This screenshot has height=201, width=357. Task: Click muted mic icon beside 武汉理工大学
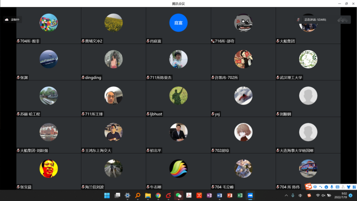pos(278,78)
